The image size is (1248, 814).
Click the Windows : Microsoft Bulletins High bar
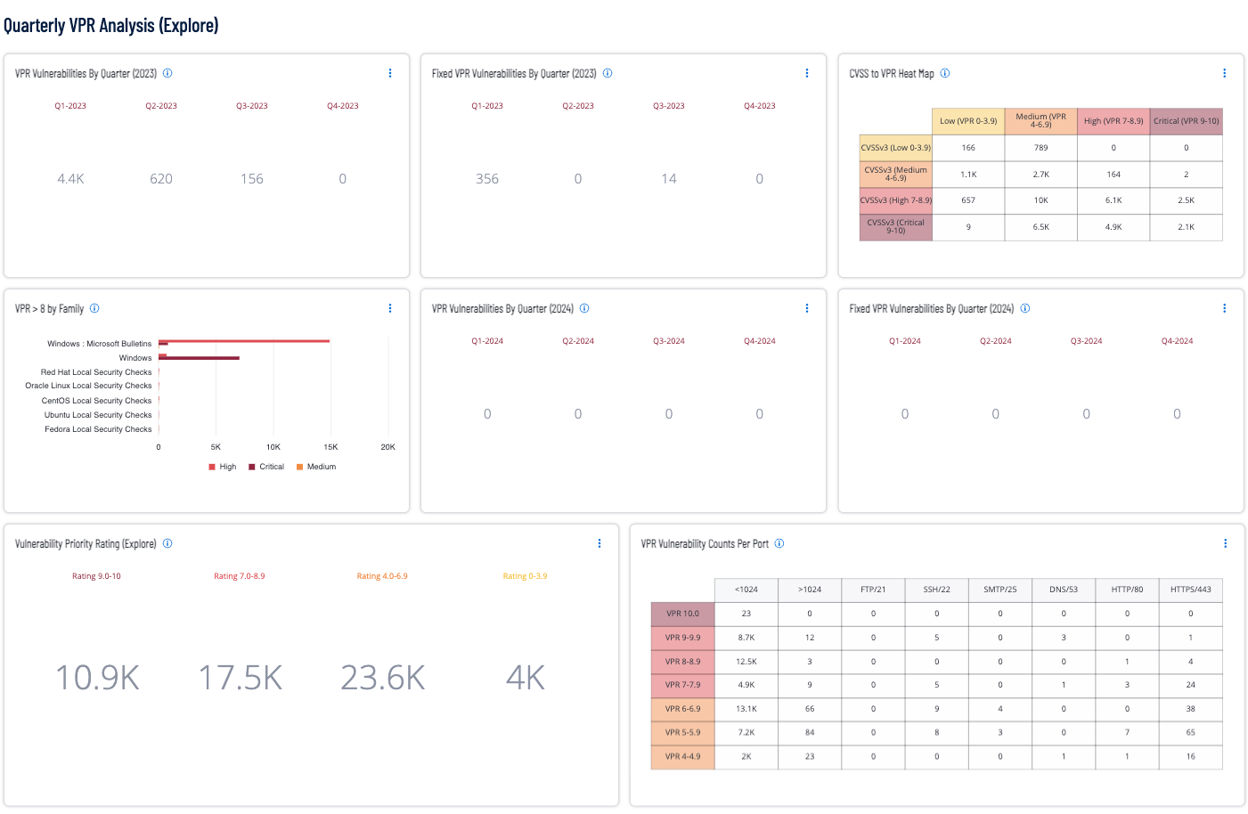point(244,341)
